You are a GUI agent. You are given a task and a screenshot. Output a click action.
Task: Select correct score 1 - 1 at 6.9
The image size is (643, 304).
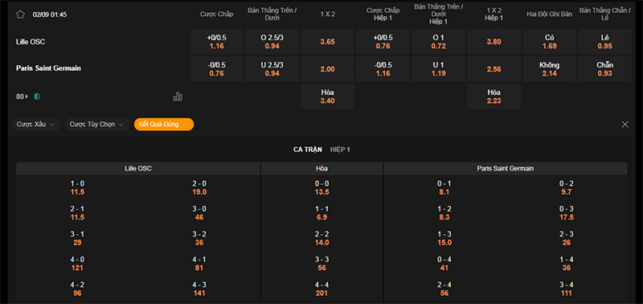click(322, 213)
